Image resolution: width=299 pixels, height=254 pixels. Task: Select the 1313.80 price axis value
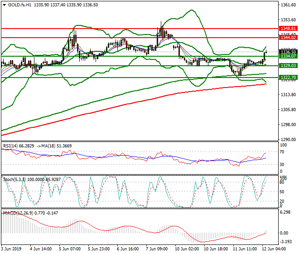288,95
